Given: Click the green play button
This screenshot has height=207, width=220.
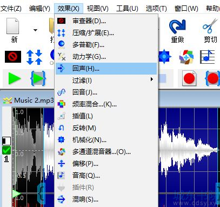Looking at the screenshot, I should click(15, 78).
